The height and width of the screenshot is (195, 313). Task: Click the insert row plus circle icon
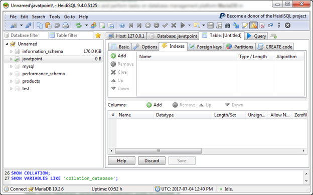[x=147, y=26]
